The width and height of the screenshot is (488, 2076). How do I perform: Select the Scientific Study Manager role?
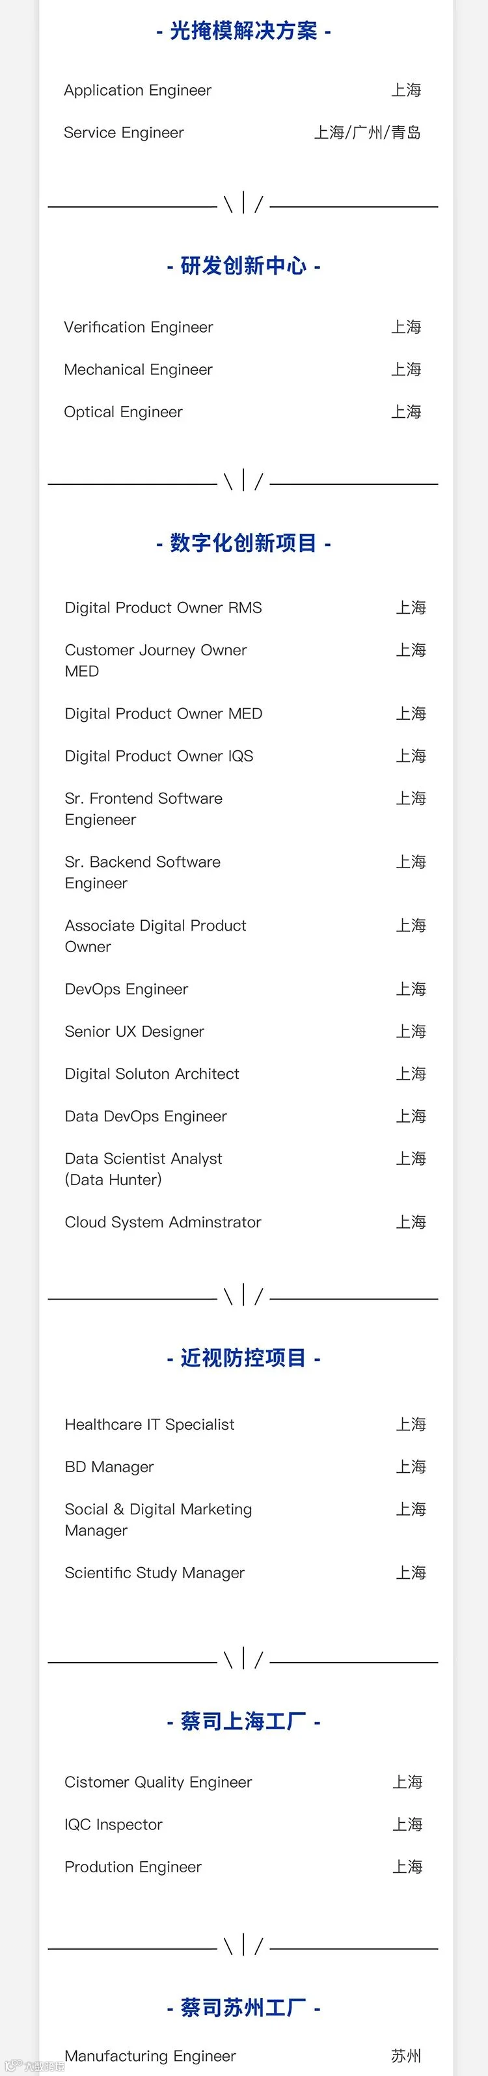pyautogui.click(x=155, y=1572)
